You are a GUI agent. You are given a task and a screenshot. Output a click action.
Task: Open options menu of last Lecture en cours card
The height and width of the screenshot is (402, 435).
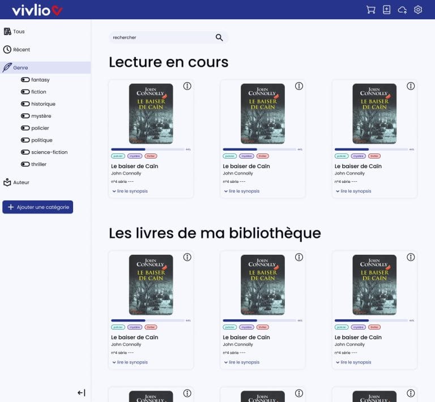pos(411,86)
